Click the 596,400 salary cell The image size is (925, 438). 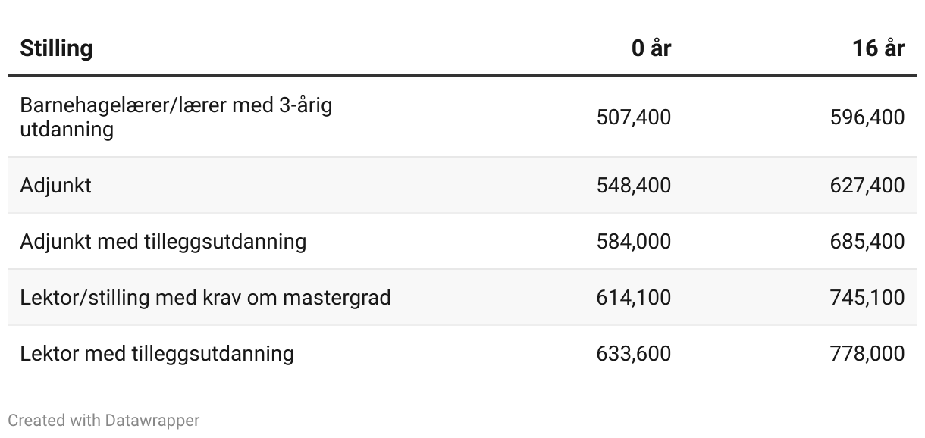coord(867,117)
